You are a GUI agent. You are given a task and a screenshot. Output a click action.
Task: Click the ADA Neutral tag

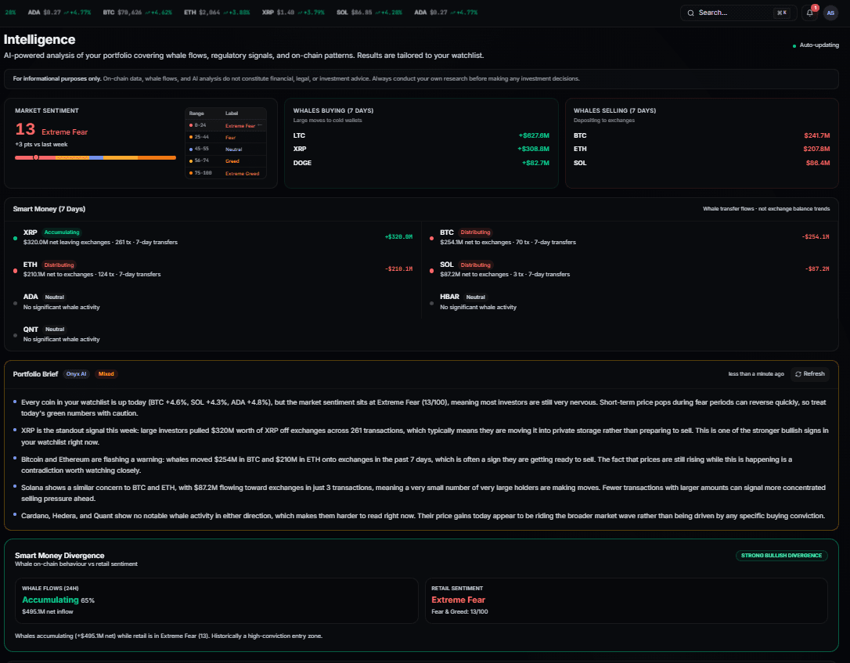point(54,297)
